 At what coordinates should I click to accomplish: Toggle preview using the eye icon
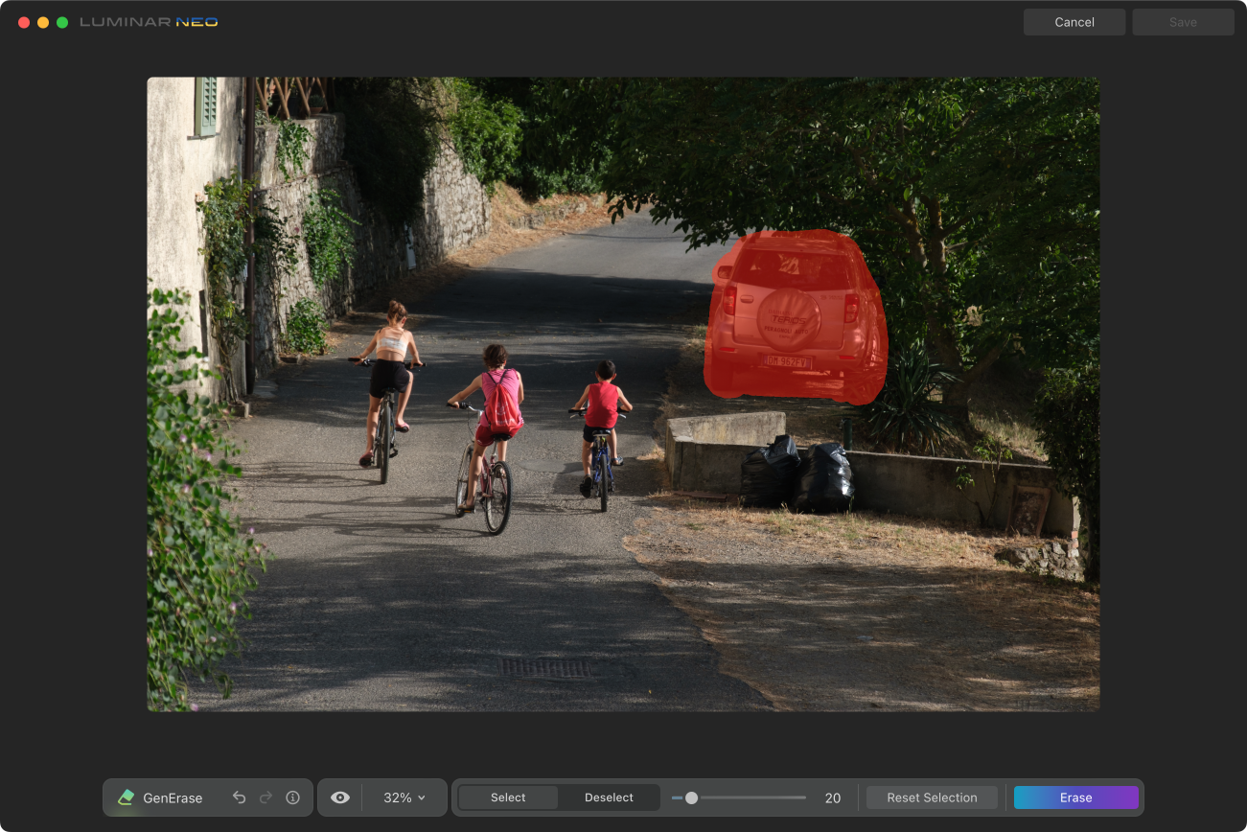[x=339, y=797]
